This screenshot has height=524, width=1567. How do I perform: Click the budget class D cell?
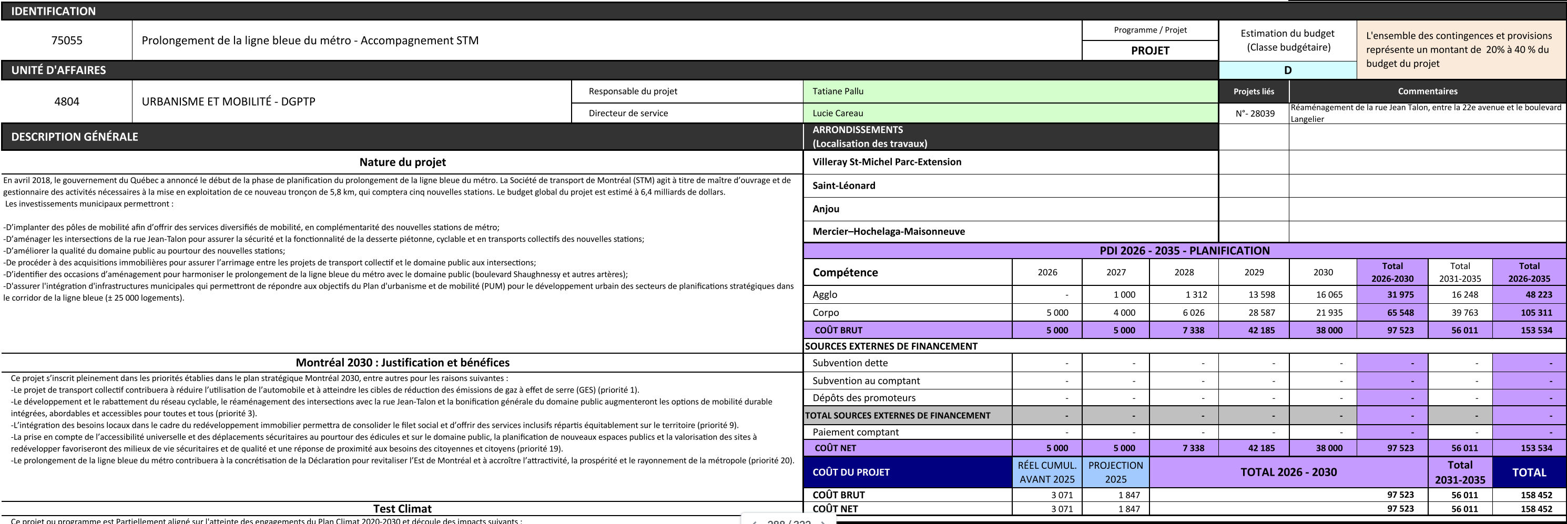coord(1287,70)
